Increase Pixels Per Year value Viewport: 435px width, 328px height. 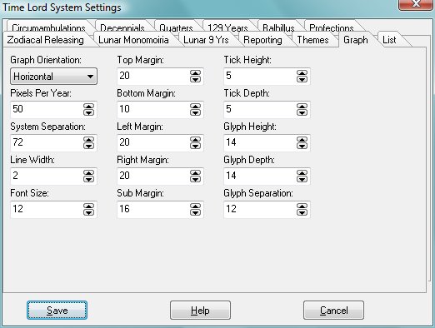click(x=88, y=107)
